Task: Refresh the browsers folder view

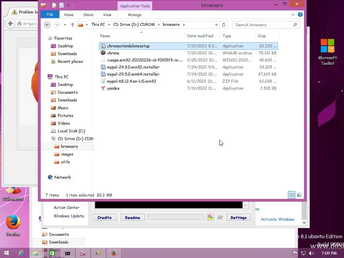Action: pyautogui.click(x=224, y=25)
